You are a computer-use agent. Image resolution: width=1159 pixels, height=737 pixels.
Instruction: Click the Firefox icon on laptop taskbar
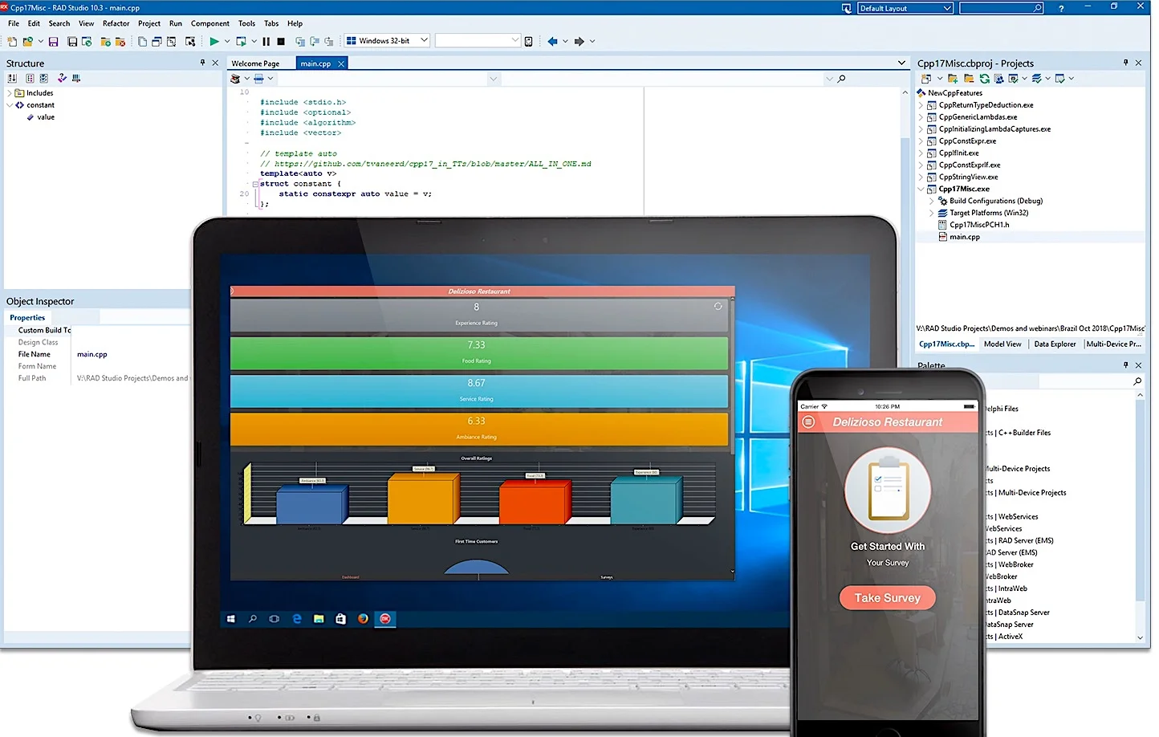(363, 619)
